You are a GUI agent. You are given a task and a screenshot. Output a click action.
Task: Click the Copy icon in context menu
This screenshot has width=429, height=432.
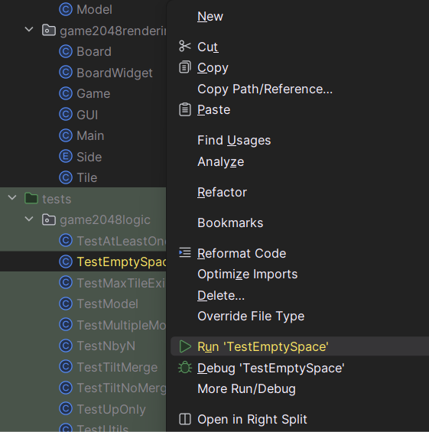tap(184, 67)
